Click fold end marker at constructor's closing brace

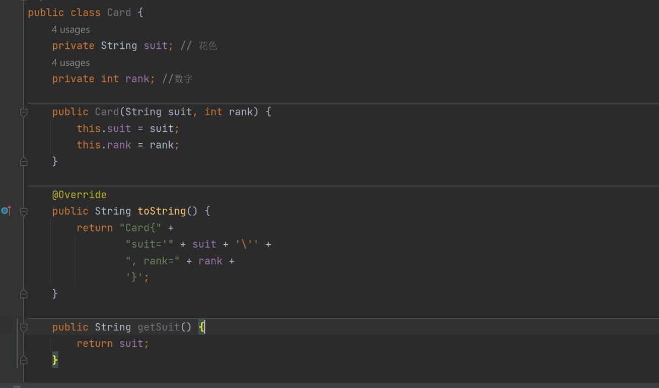tap(24, 161)
